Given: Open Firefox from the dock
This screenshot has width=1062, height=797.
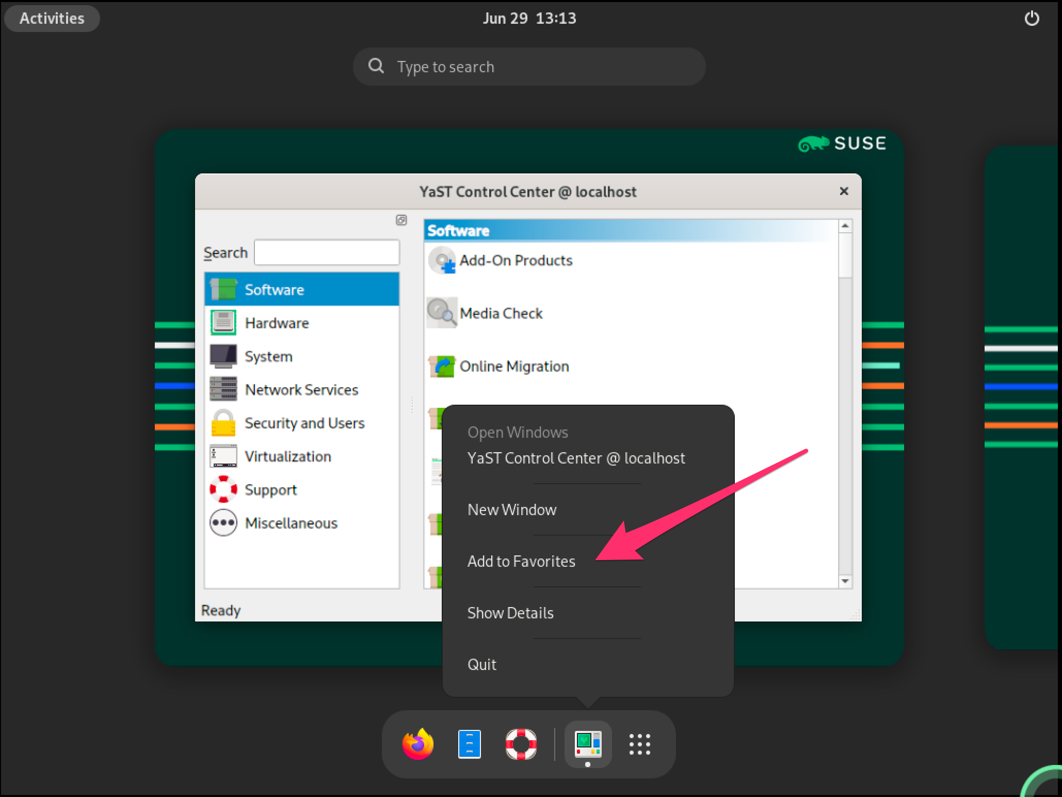Looking at the screenshot, I should (x=417, y=744).
